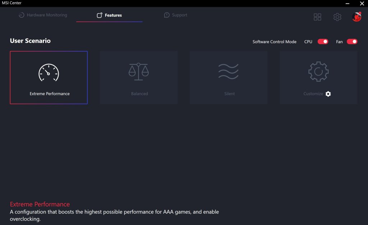Click the red Extreme Performance description title
Image resolution: width=368 pixels, height=225 pixels.
(x=40, y=204)
